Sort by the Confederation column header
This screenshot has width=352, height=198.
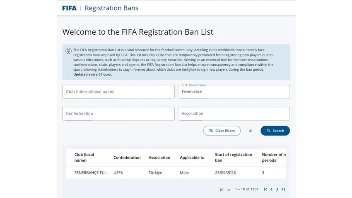pos(127,157)
